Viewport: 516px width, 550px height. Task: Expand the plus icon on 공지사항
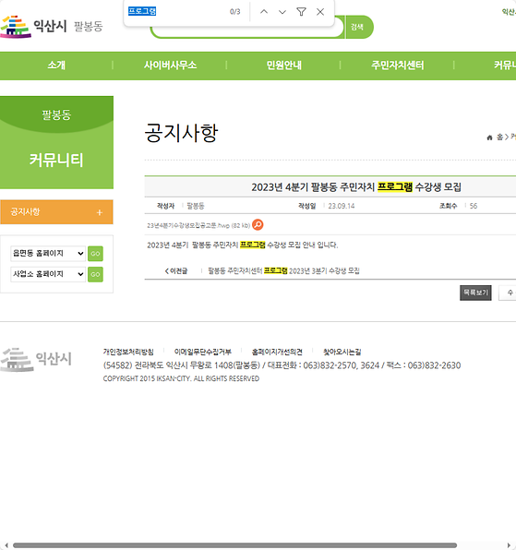[100, 212]
